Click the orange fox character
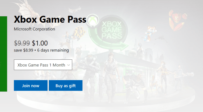This screenshot has width=203, height=112. 150,32
